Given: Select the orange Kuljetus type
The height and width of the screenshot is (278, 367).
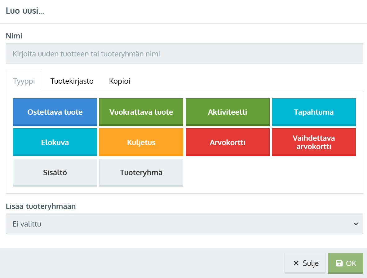Looking at the screenshot, I should coord(141,143).
